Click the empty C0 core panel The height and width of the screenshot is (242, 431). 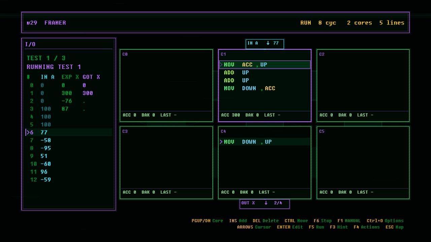(166, 86)
